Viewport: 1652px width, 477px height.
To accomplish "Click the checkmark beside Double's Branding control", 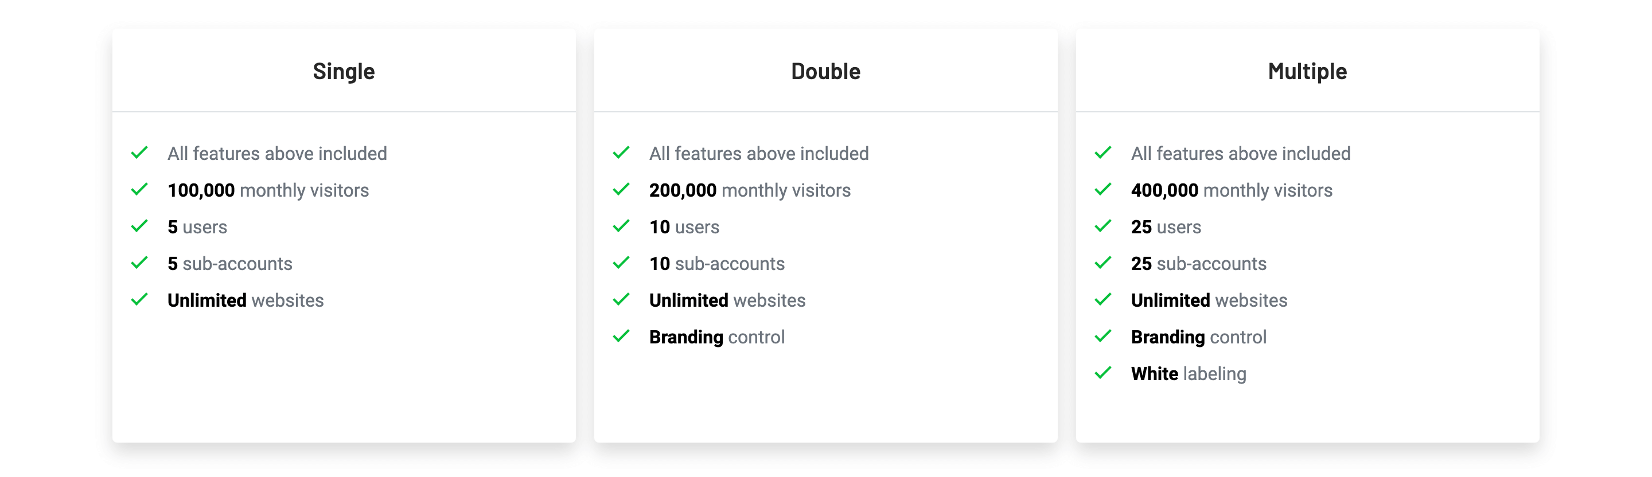I will (621, 337).
